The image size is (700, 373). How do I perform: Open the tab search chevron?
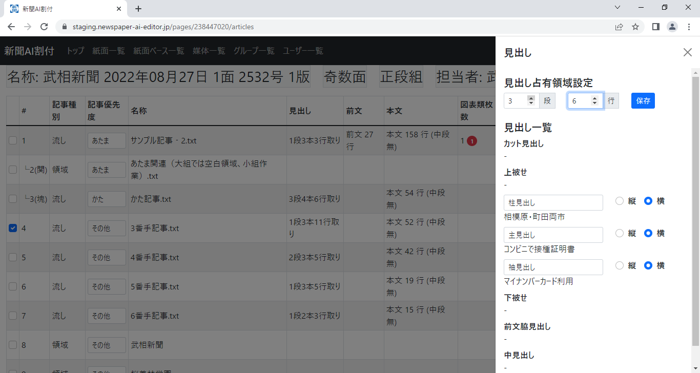[617, 8]
